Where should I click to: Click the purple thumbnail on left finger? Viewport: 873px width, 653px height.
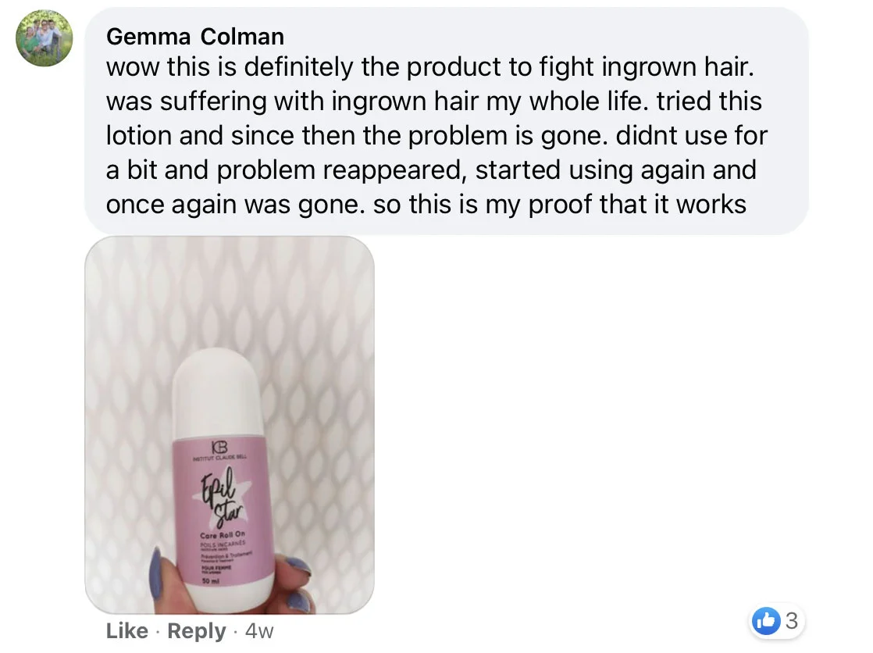coord(156,573)
